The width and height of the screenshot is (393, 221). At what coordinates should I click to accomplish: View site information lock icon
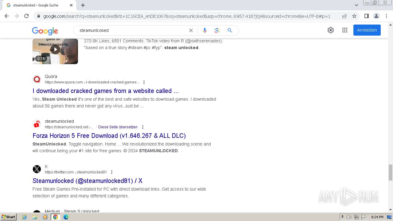click(38, 16)
